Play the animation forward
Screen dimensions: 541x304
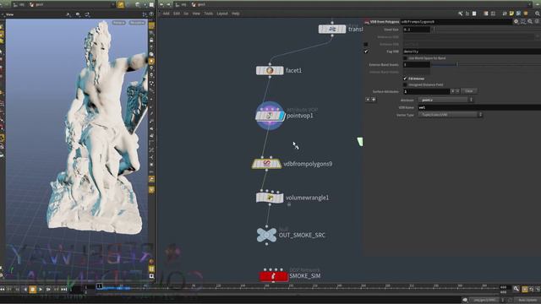pos(41,290)
